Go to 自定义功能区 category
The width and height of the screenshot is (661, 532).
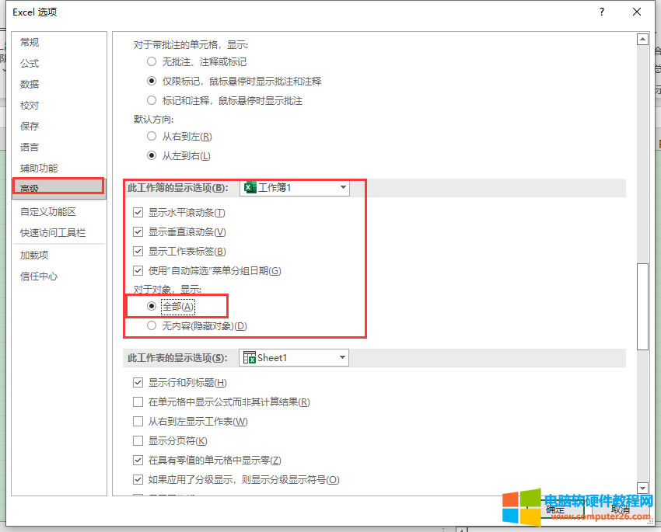(48, 212)
